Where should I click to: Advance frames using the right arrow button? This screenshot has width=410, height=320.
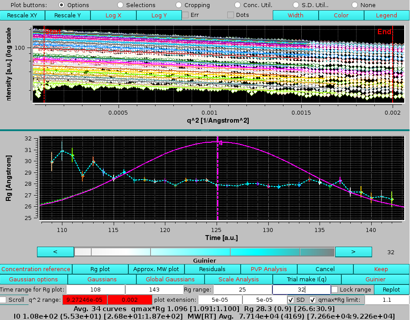pyautogui.click(x=353, y=252)
